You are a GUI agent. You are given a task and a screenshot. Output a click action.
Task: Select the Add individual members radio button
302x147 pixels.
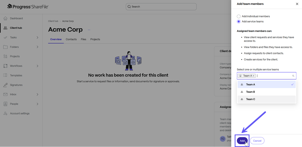tap(239, 16)
